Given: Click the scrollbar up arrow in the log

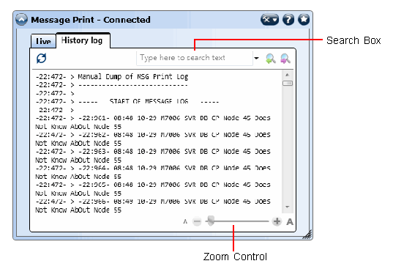Looking at the screenshot, I should [x=287, y=75].
